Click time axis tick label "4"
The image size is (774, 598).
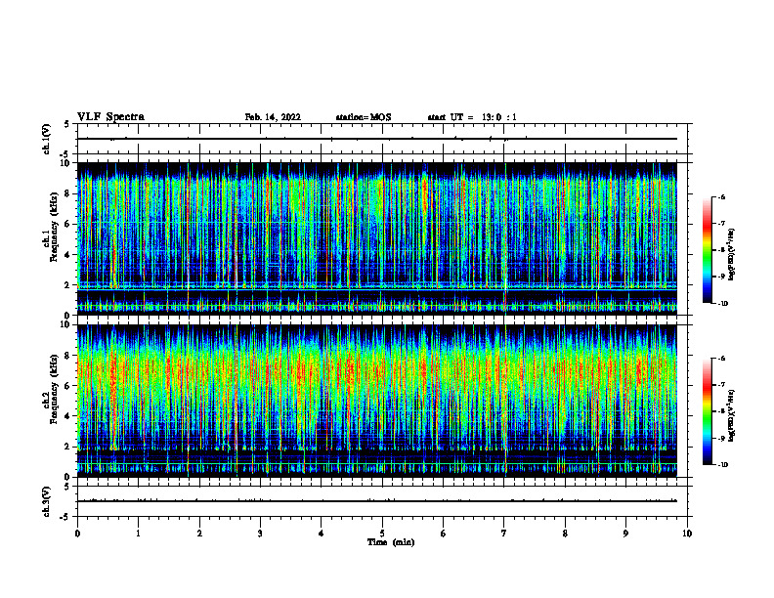(322, 534)
